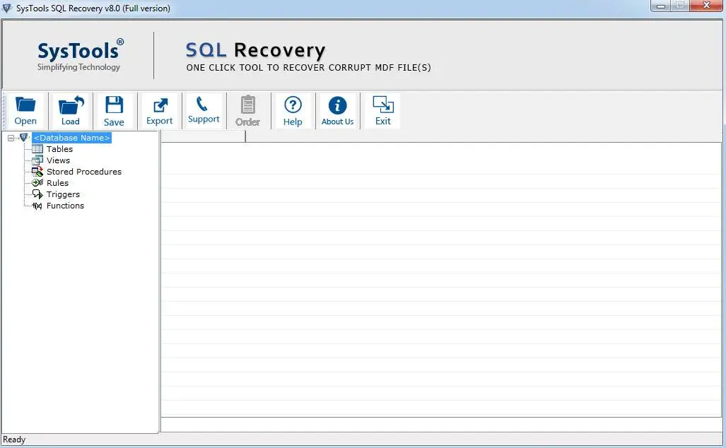Click the Stored Procedures icon

tap(37, 172)
